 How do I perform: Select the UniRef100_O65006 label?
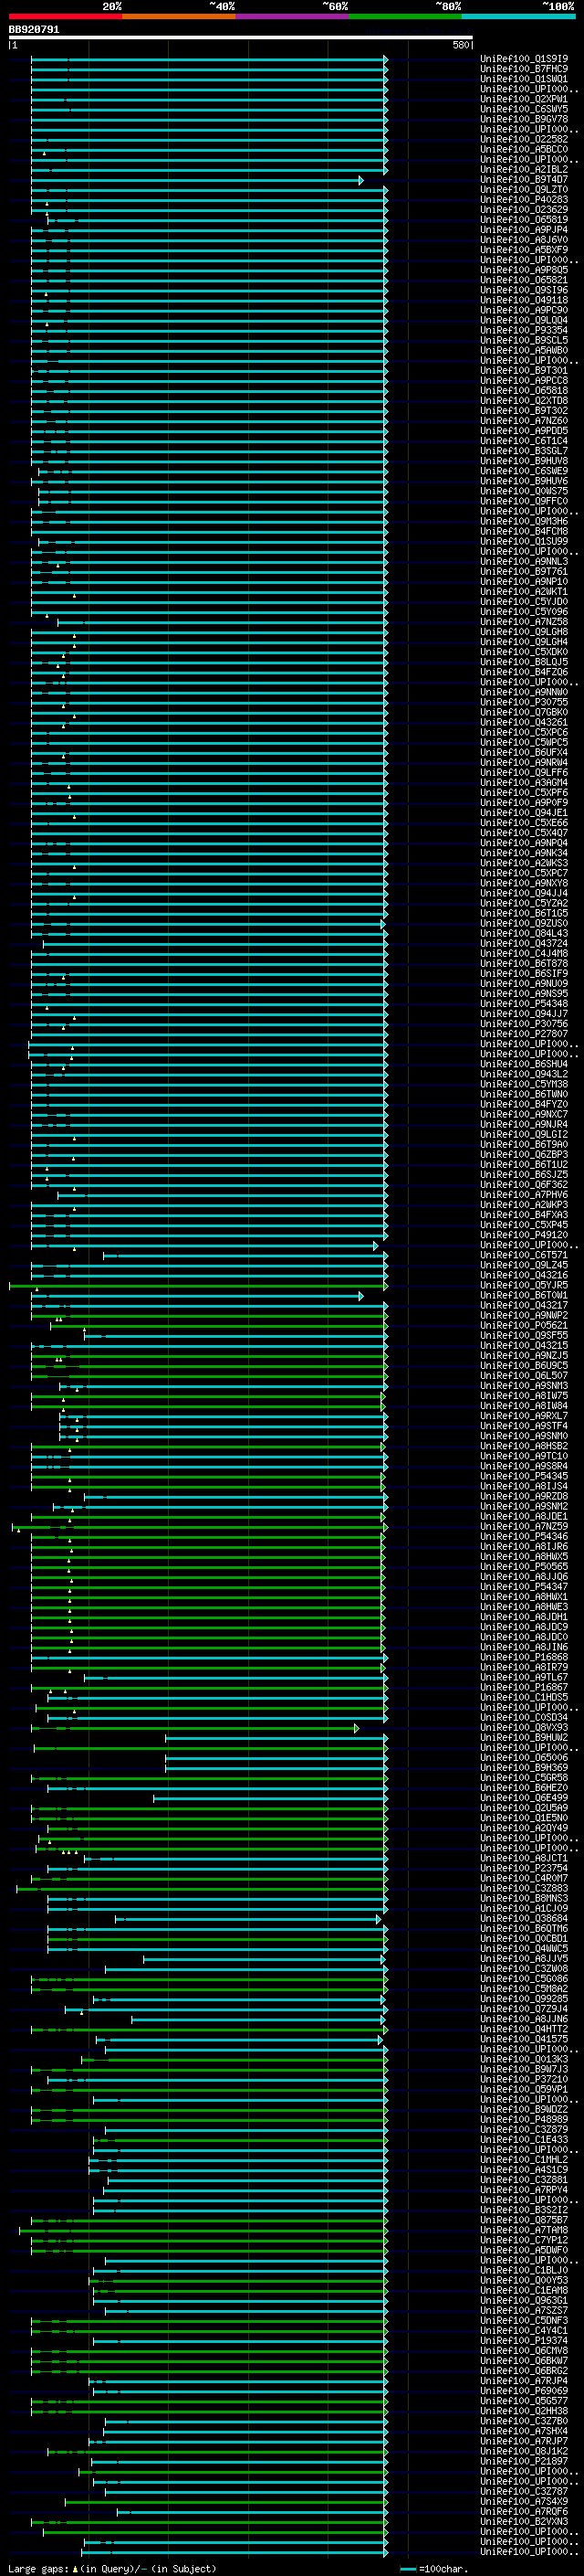[x=524, y=1757]
